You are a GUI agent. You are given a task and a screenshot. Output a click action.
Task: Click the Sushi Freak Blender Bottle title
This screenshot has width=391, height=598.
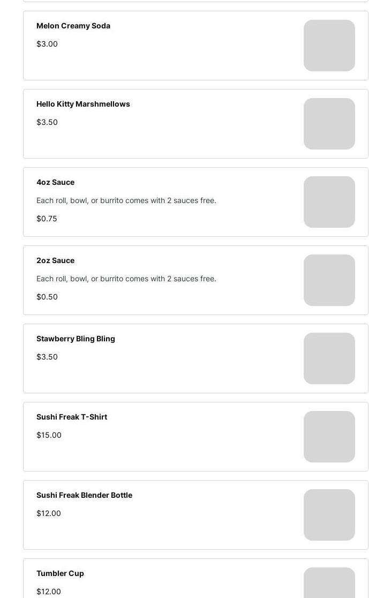(84, 495)
